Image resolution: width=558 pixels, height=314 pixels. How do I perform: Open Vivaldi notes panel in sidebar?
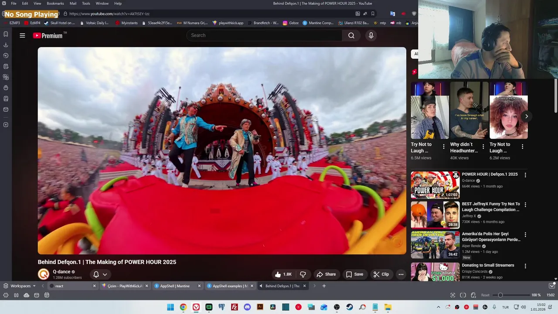point(6,66)
